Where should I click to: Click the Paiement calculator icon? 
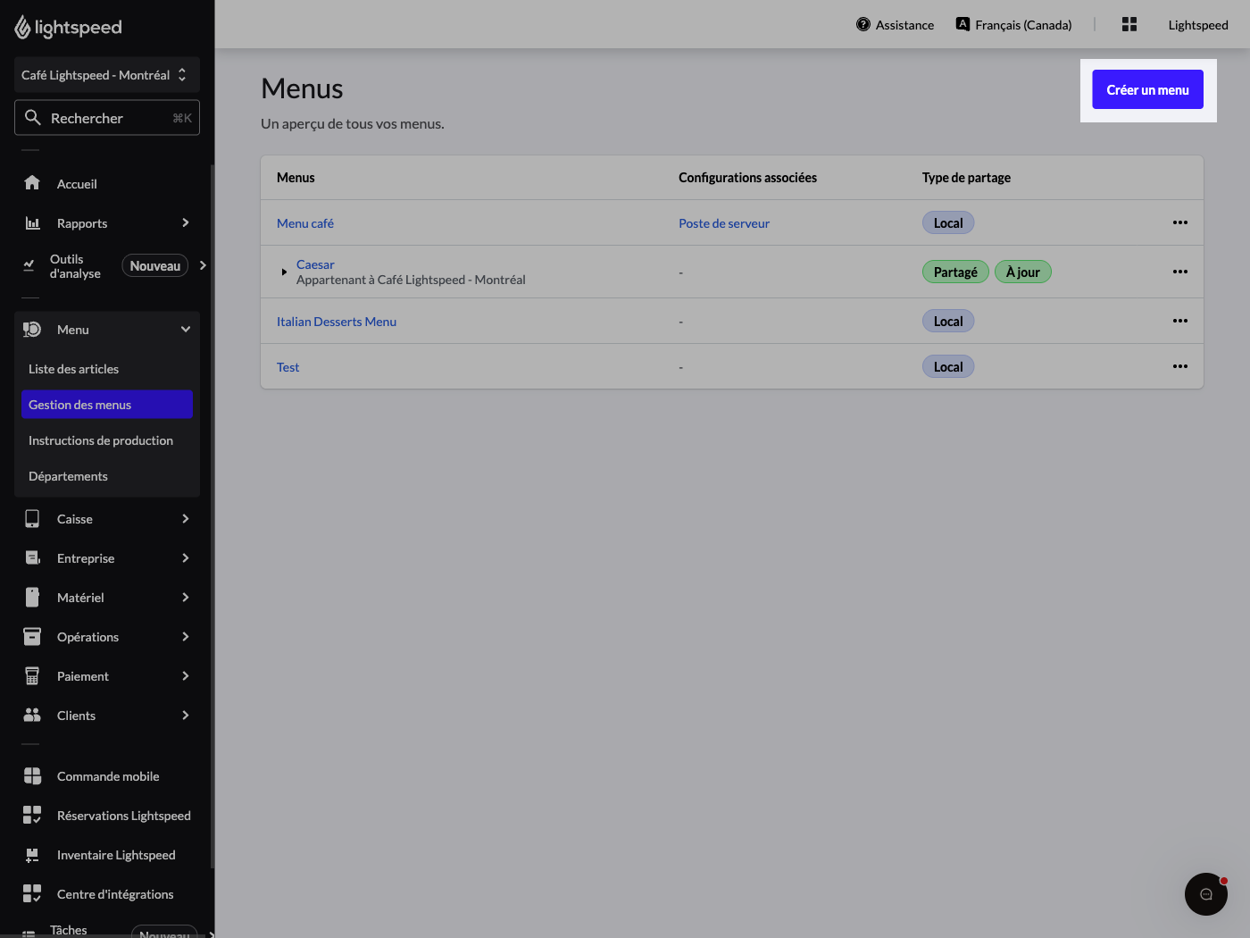click(32, 676)
